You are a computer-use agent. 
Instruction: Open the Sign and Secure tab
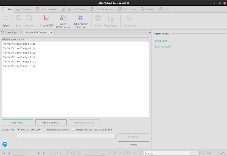[x=74, y=9]
